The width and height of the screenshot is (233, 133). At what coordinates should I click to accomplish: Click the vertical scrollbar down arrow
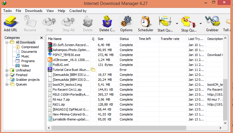click(x=225, y=123)
